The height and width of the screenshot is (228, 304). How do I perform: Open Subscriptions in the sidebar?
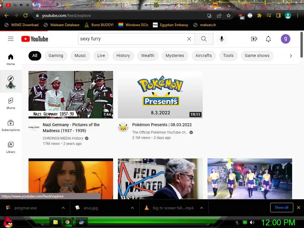point(11,126)
